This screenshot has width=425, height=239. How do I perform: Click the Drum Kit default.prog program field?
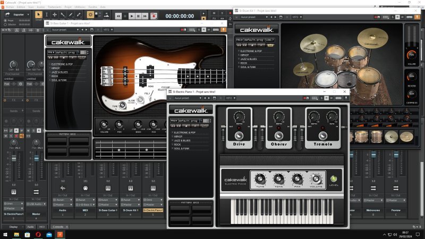259,40
